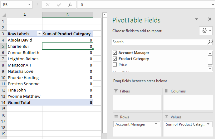Select column B header
The height and width of the screenshot is (139, 215).
point(67,15)
